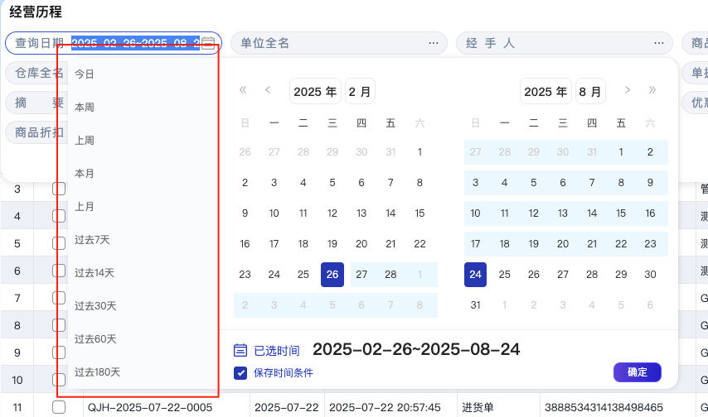Image resolution: width=708 pixels, height=417 pixels.
Task: Open the 2025 年 year selector on left calendar
Action: coord(315,91)
